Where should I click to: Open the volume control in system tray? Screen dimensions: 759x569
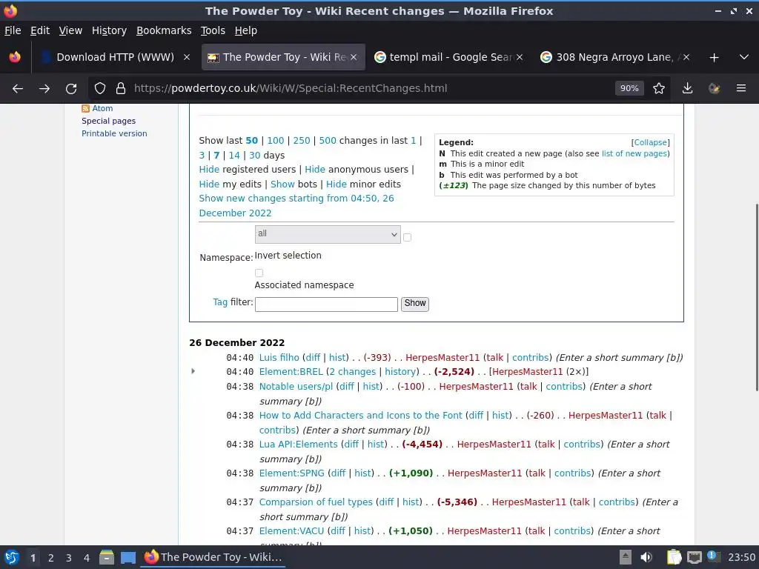point(646,557)
